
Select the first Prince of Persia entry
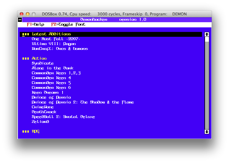click(x=51, y=97)
